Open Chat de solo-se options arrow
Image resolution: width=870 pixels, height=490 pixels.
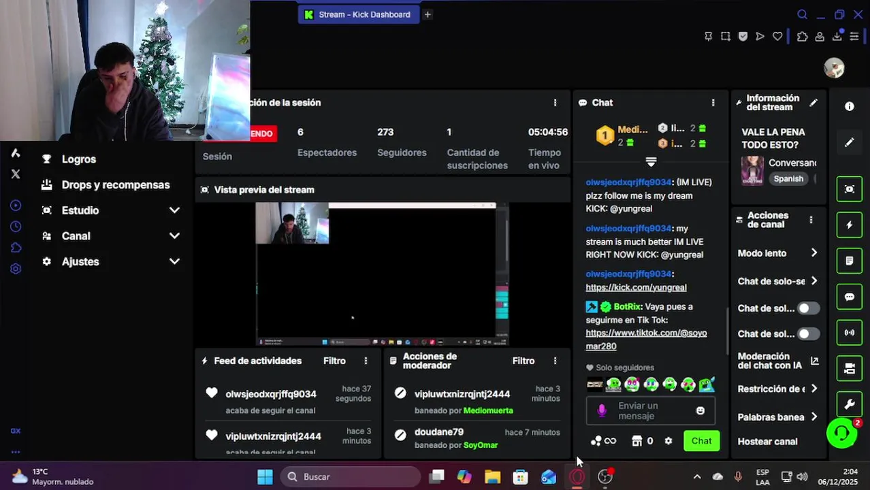814,281
